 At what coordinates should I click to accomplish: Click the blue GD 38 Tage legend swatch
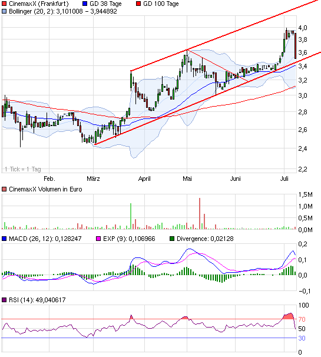point(85,4)
